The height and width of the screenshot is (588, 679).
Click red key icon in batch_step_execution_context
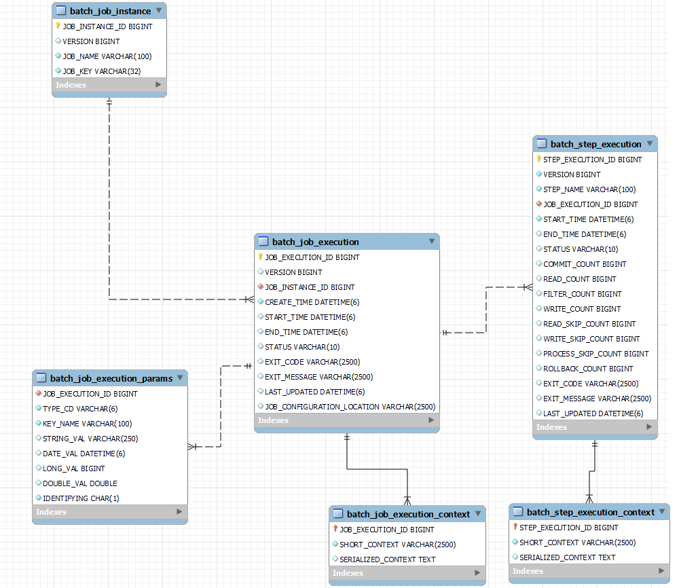coord(515,526)
